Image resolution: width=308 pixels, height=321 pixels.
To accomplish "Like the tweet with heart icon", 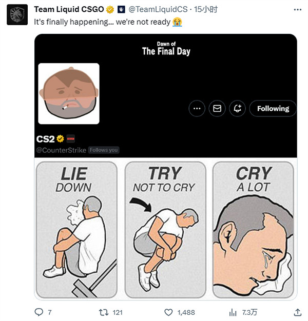I will (x=168, y=312).
